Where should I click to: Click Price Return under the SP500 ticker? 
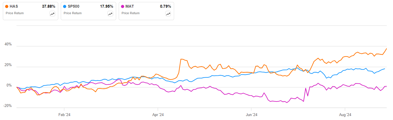[73, 13]
